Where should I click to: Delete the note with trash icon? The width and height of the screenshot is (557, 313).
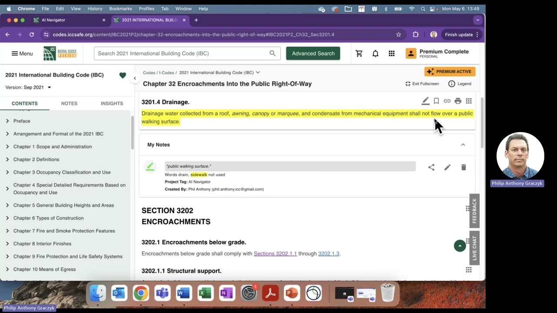coord(463,167)
